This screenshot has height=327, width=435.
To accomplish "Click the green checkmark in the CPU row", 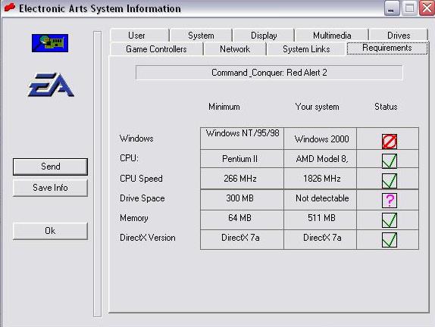I will (x=390, y=161).
